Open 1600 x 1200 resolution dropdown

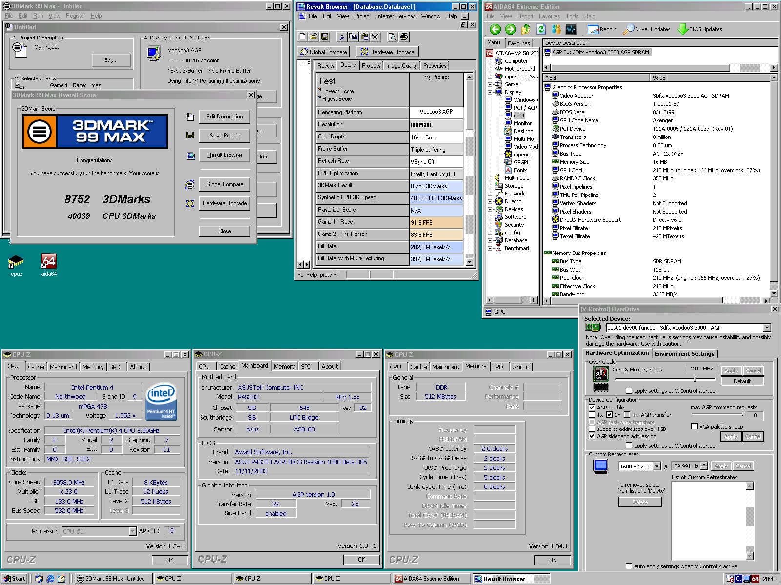pyautogui.click(x=657, y=466)
